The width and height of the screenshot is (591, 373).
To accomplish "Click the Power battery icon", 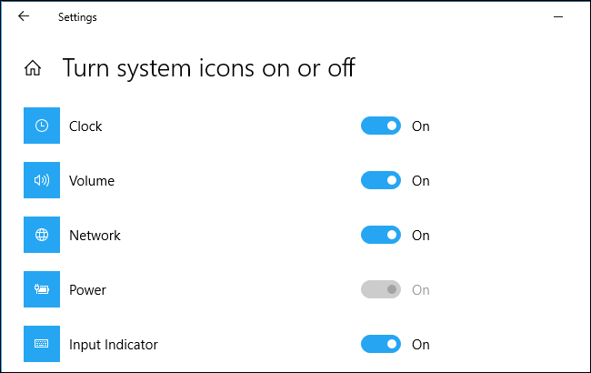I will 42,290.
